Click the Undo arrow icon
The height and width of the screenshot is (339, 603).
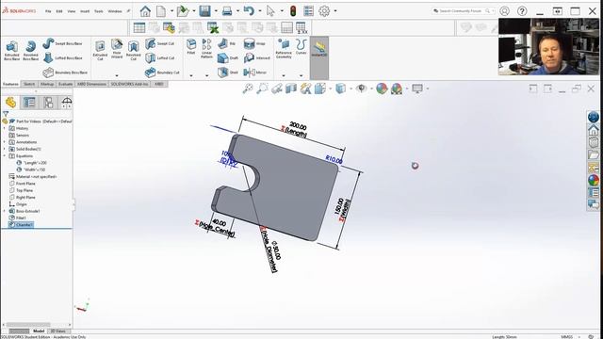click(249, 11)
